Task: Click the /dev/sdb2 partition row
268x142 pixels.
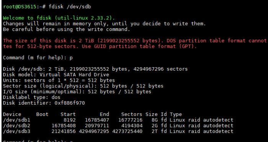Action: tap(118, 126)
